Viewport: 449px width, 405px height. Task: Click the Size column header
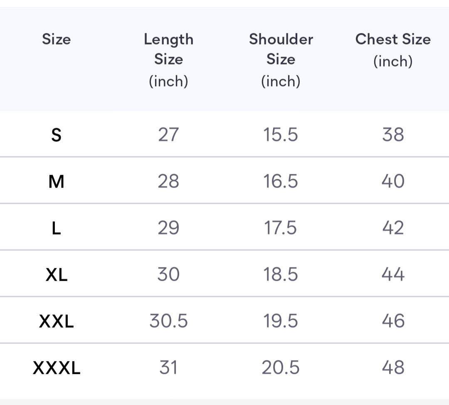tap(56, 40)
